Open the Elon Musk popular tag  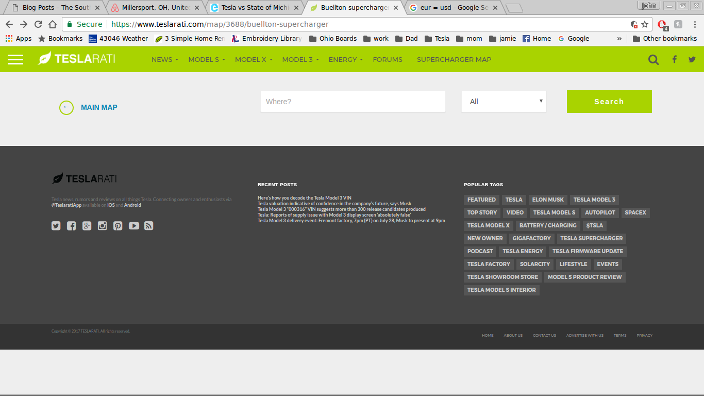click(548, 200)
